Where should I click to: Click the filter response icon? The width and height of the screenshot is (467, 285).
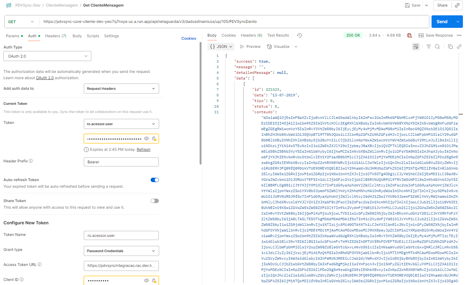(428, 47)
